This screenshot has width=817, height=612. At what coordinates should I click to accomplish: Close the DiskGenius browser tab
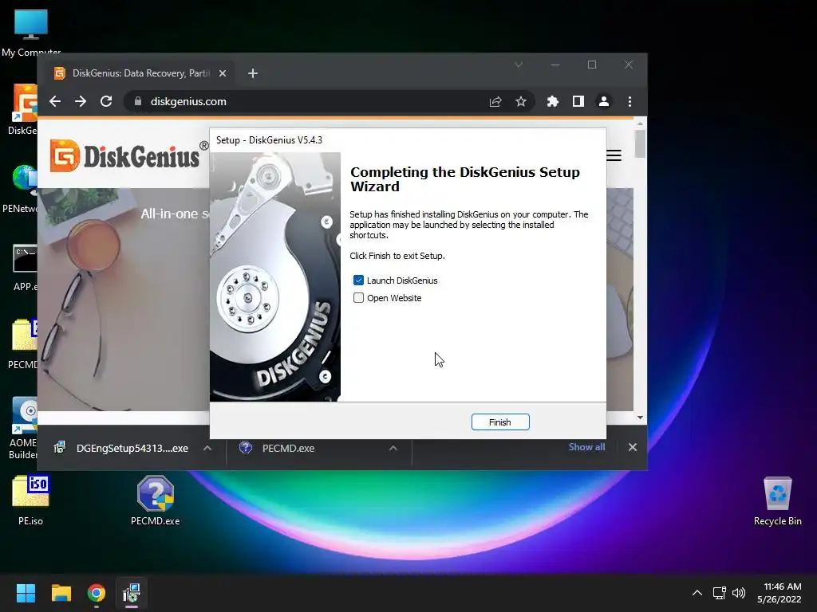[223, 73]
